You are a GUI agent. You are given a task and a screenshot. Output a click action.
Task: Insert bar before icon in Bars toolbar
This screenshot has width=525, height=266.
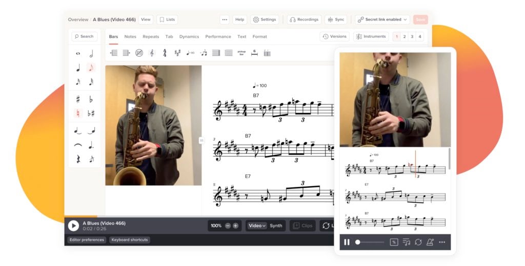(x=114, y=53)
